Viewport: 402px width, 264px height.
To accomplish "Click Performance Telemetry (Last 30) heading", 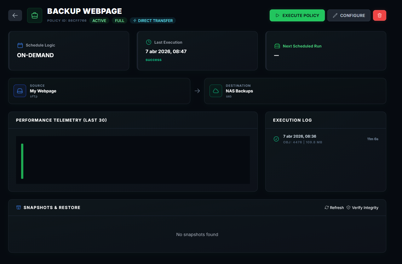I will pos(61,120).
